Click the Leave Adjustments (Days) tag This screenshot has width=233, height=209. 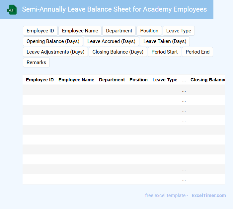point(55,52)
